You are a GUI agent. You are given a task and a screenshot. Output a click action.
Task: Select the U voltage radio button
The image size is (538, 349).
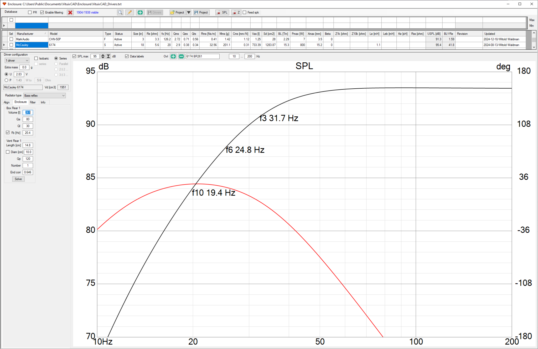point(7,74)
